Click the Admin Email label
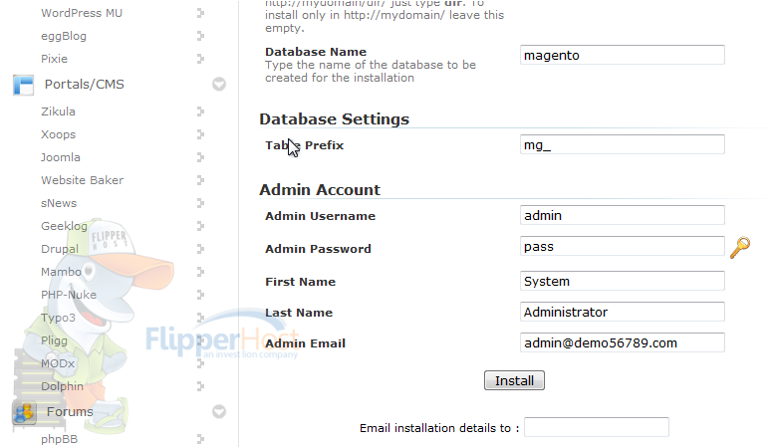This screenshot has height=448, width=773. tap(305, 343)
